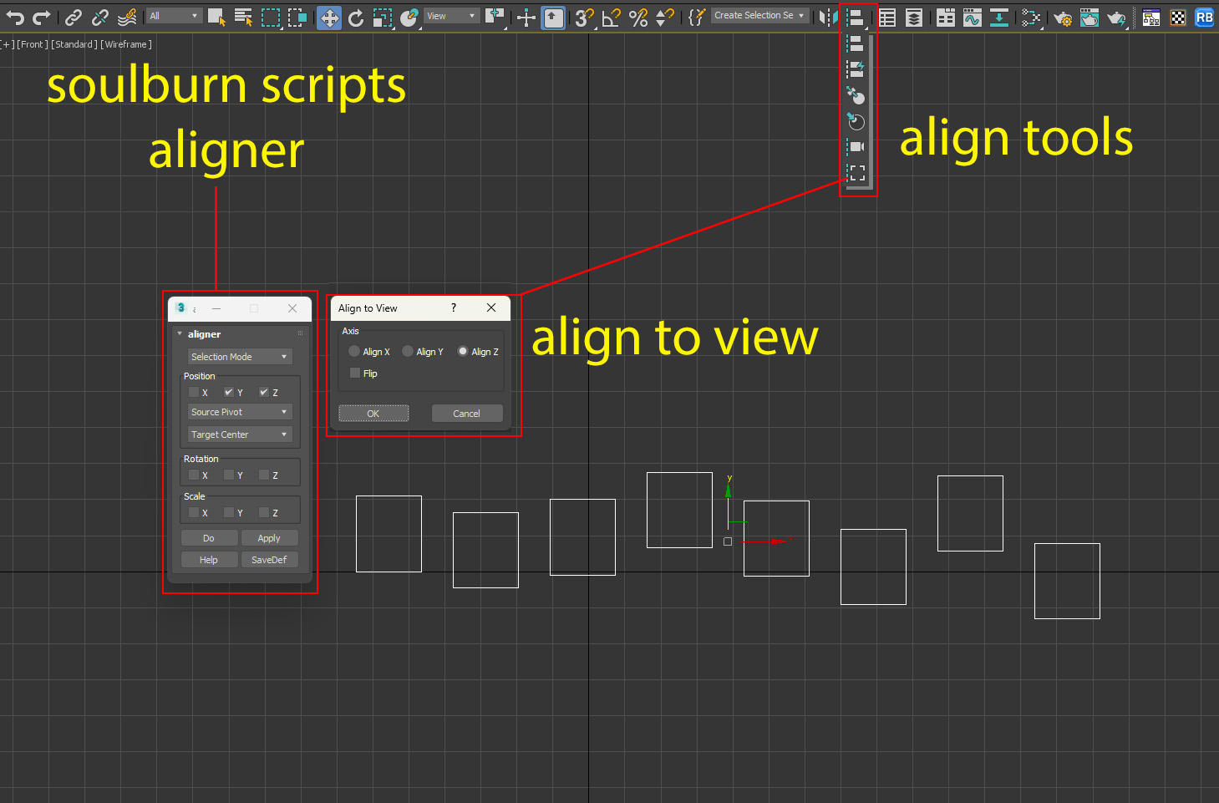The width and height of the screenshot is (1219, 803).
Task: Uncheck Position Y checkbox in aligner
Action: (x=229, y=392)
